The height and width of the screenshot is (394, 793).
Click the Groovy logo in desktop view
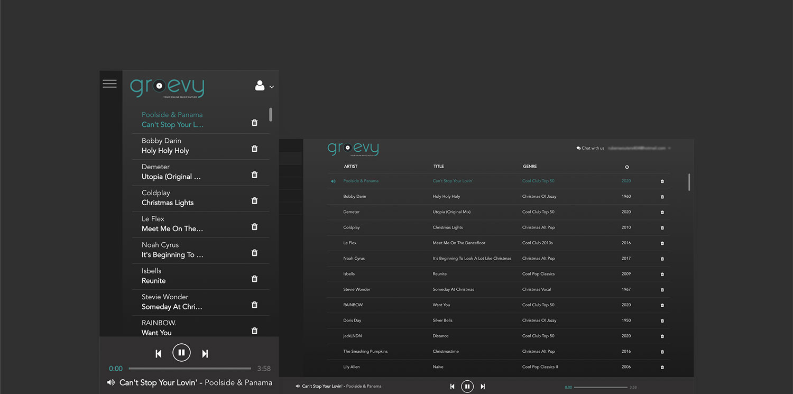coord(353,149)
